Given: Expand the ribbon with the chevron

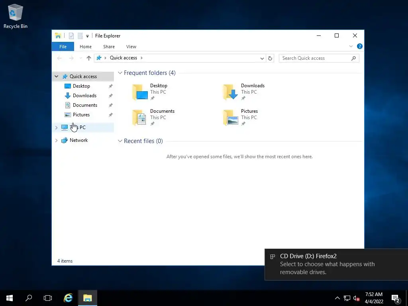Looking at the screenshot, I should (x=351, y=46).
